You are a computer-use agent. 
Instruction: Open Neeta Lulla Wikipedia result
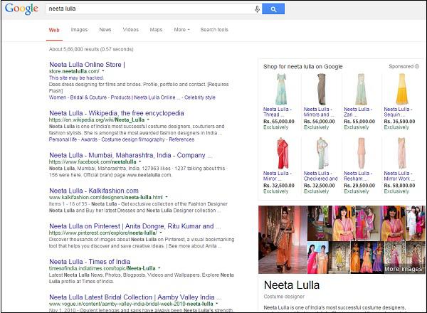[x=117, y=113]
